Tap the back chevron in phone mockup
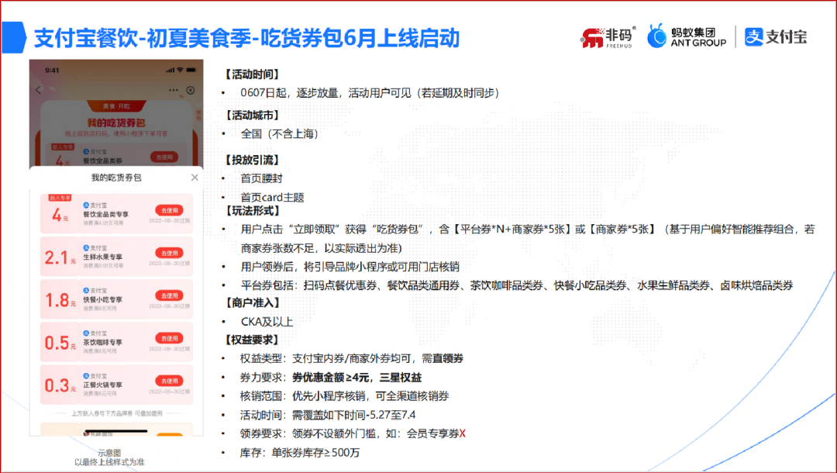 coord(38,90)
